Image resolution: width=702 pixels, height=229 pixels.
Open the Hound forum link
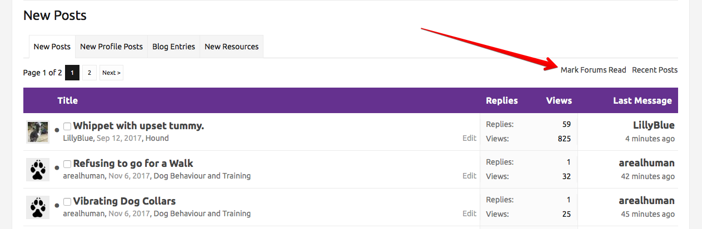[157, 138]
